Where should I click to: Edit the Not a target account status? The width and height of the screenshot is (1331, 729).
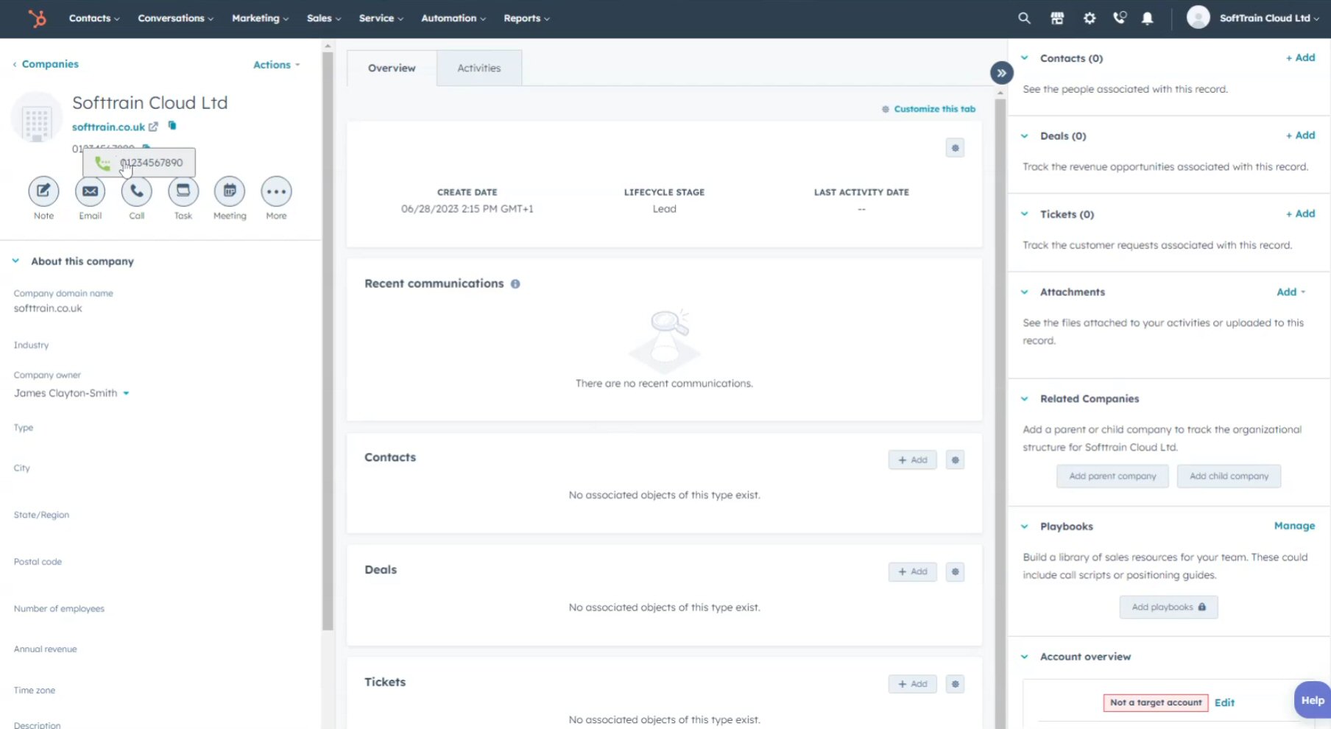(x=1224, y=702)
